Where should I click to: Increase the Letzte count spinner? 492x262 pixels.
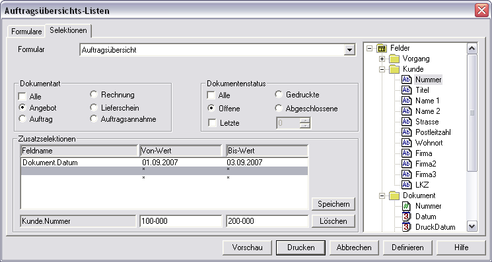(304, 120)
